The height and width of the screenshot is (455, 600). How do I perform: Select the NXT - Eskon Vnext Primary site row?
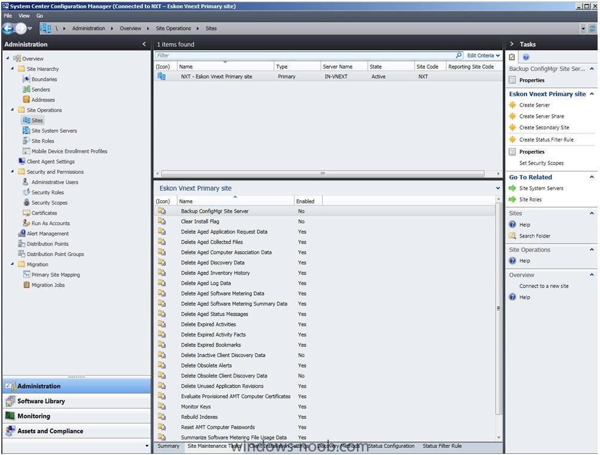point(328,76)
